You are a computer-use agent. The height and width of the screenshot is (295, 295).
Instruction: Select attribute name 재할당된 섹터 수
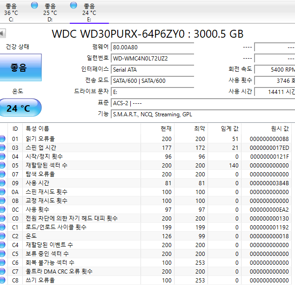click(x=47, y=165)
